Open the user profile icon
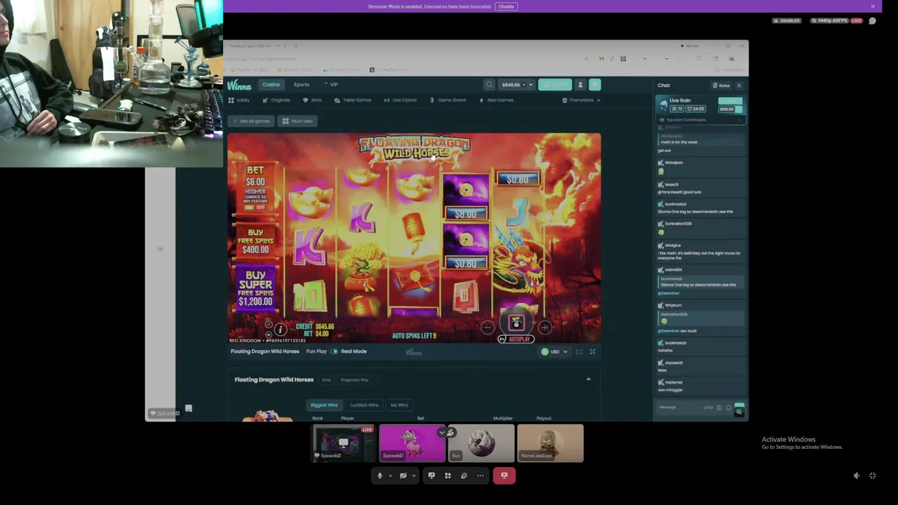The image size is (898, 505). (580, 85)
